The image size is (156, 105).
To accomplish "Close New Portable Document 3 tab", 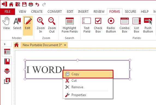I will click(65, 45).
